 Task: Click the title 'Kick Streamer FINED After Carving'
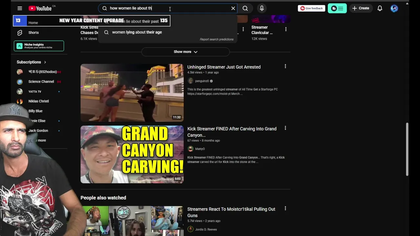(232, 132)
